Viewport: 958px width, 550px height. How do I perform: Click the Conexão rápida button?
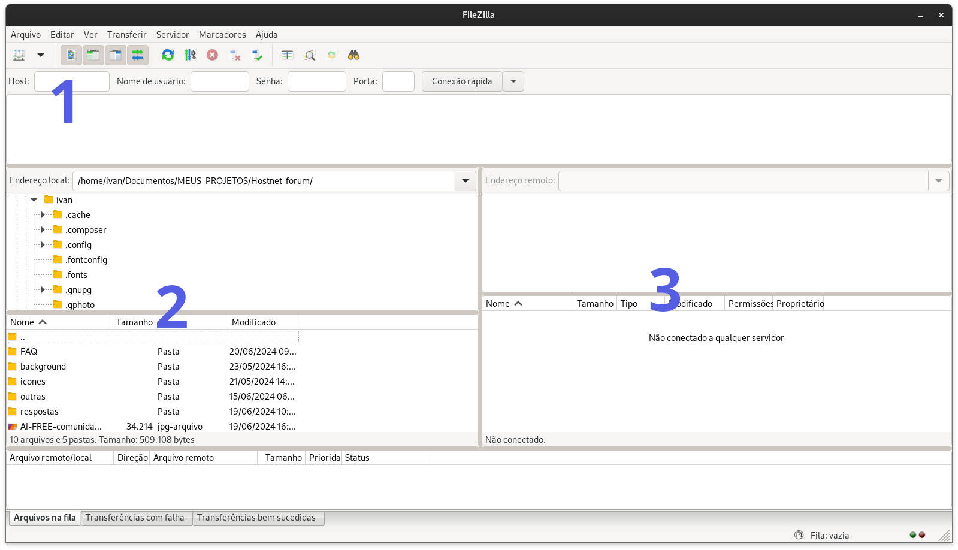coord(462,81)
